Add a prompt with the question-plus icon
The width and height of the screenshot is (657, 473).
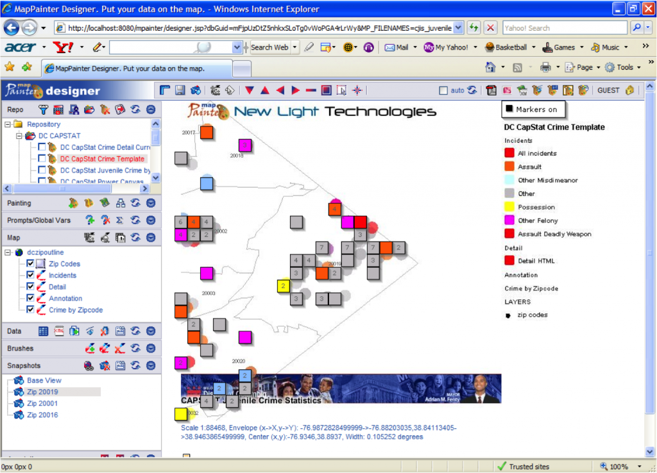(90, 220)
